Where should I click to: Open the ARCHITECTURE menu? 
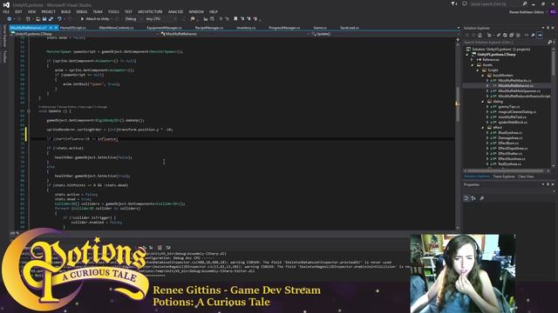point(150,11)
